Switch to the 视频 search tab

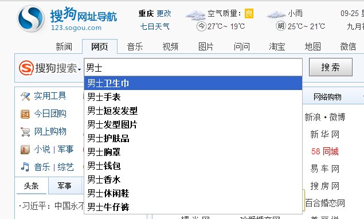(170, 46)
